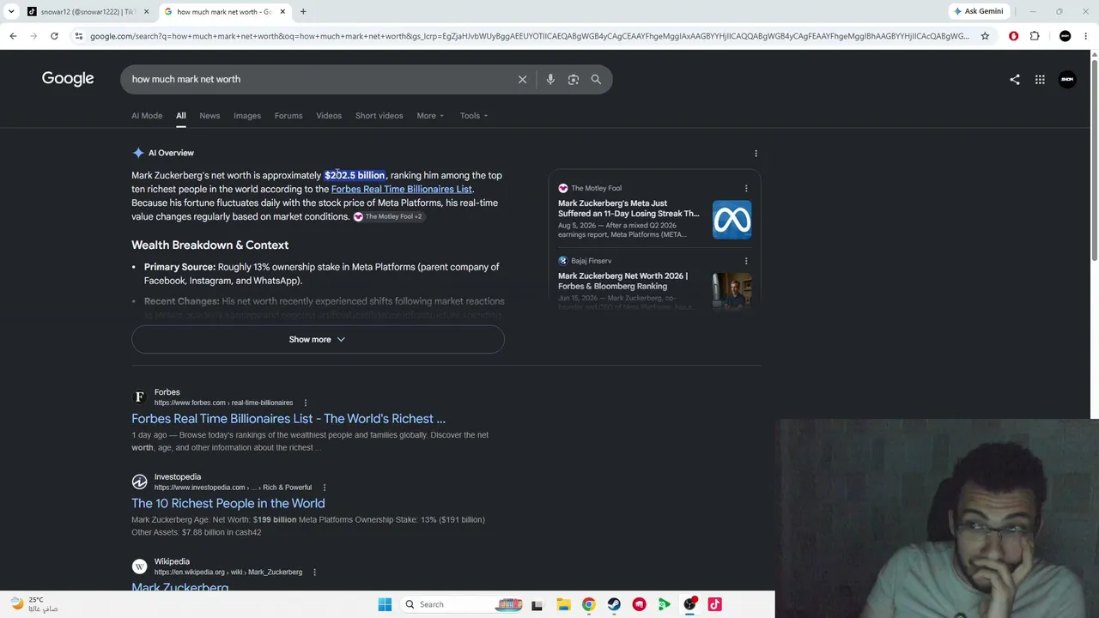Viewport: 1099px width, 618px height.
Task: Go to the Google homepage via logo
Action: click(x=68, y=79)
